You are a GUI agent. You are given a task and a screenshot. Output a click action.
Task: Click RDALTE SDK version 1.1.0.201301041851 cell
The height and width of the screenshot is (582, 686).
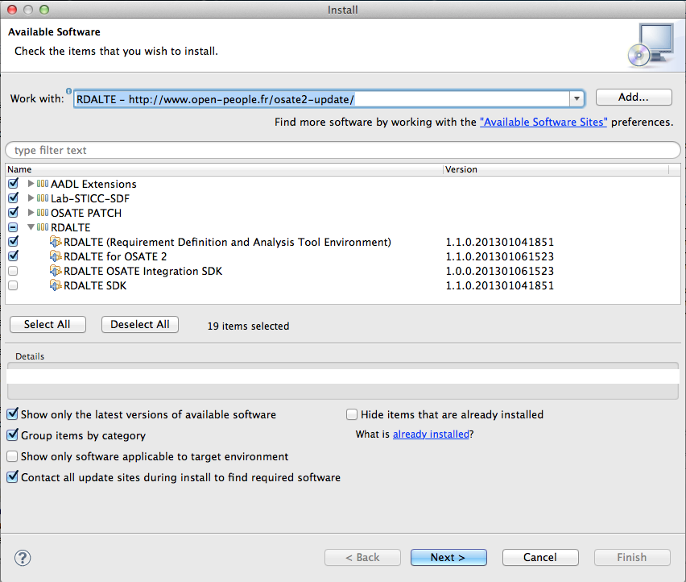pyautogui.click(x=500, y=285)
